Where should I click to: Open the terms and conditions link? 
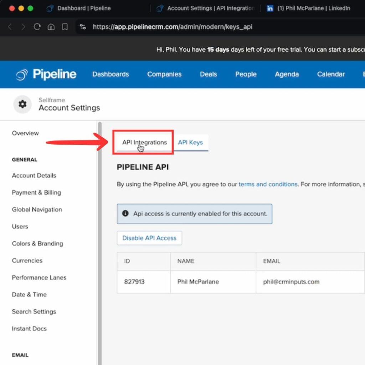click(x=268, y=184)
